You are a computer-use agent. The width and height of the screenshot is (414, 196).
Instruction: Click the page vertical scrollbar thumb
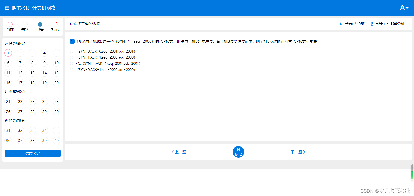[412, 172]
